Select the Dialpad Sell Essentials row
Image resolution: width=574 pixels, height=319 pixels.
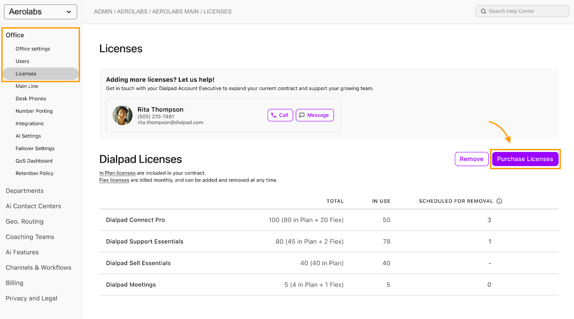point(329,263)
